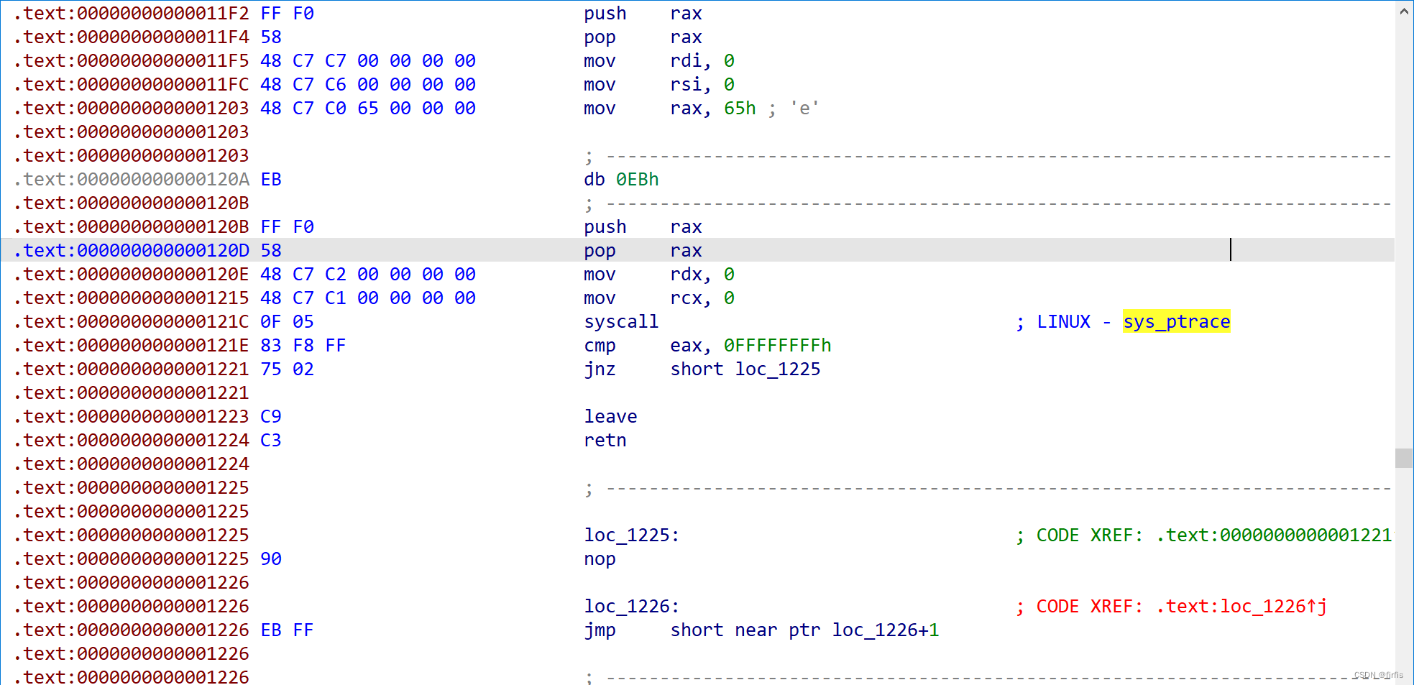
Task: Click the mov rsi, 0 instruction
Action: coord(659,85)
